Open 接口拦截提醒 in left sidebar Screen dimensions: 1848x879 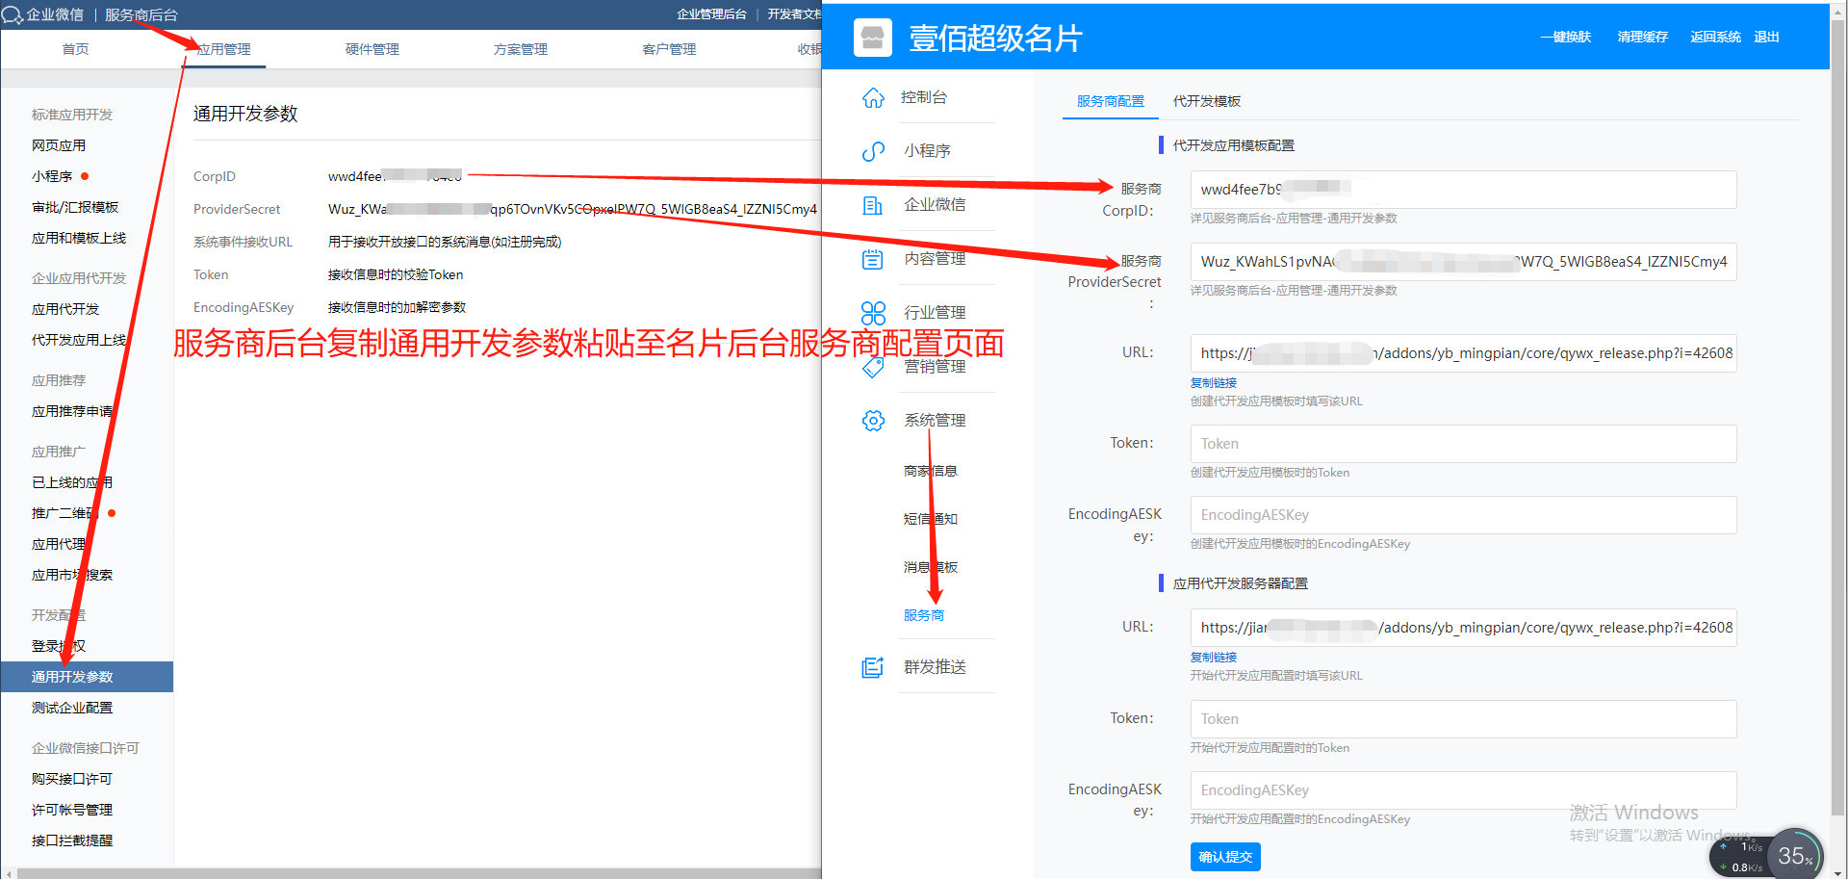coord(72,840)
